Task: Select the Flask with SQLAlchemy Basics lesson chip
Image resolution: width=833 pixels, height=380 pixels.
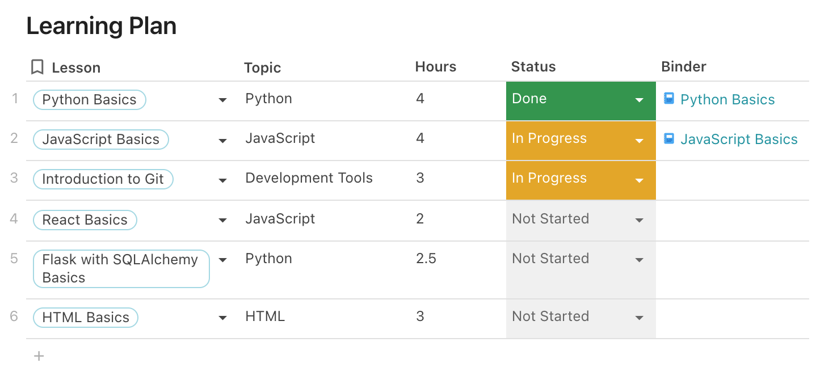Action: (x=121, y=268)
